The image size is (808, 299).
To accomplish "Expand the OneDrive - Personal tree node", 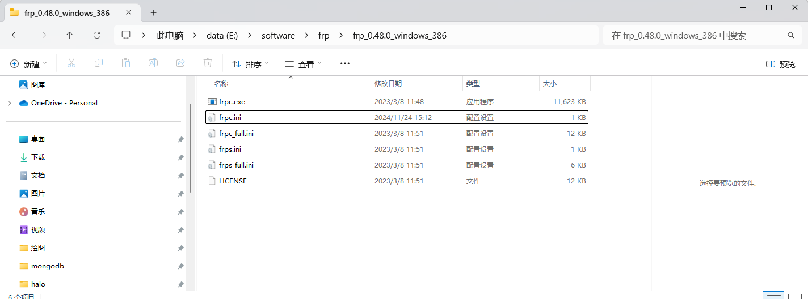I will (x=9, y=103).
